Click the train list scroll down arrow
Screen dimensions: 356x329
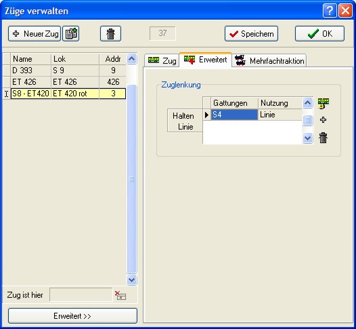click(132, 279)
